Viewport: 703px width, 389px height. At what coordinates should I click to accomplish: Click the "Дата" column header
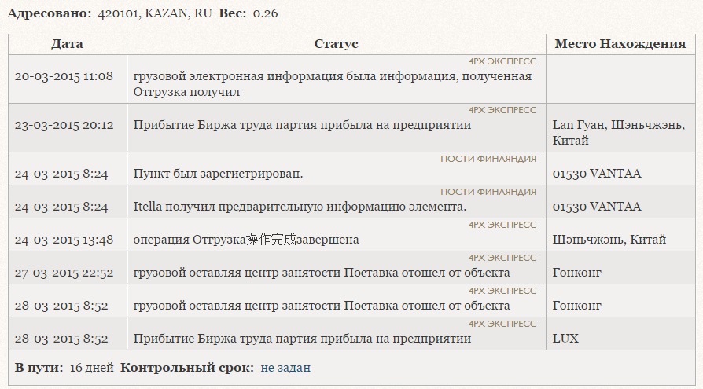[67, 44]
